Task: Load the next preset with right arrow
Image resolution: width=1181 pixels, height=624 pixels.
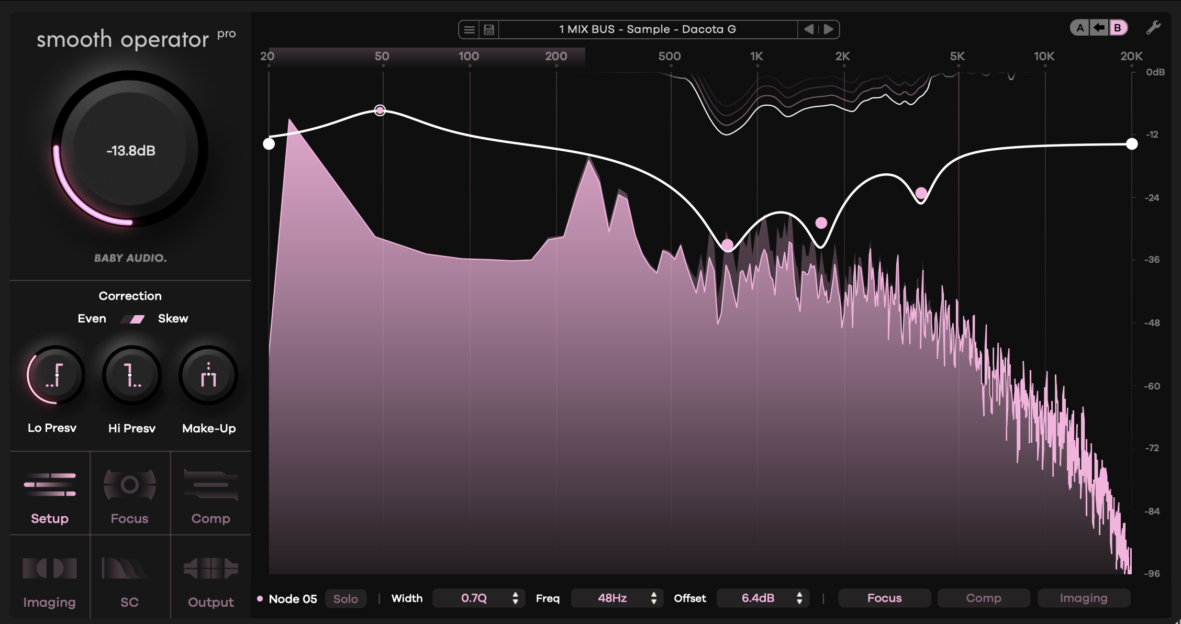Action: click(x=828, y=29)
